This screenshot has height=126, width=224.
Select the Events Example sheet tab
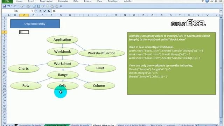[x=80, y=125]
